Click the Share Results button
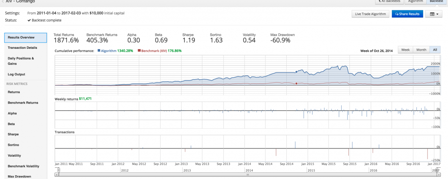The image size is (448, 179). click(x=407, y=14)
